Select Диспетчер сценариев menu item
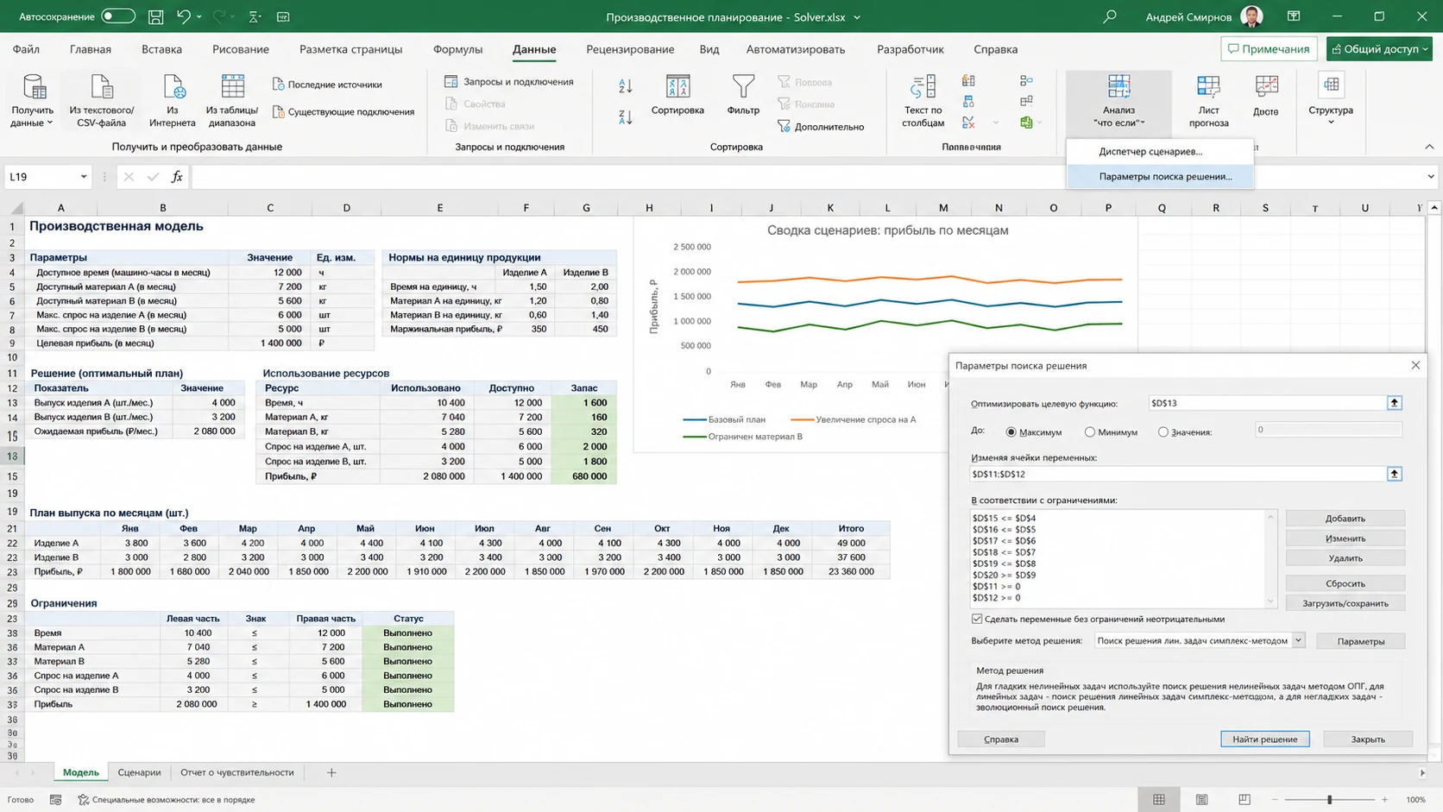Screen dimensions: 1443x812 coord(1150,151)
